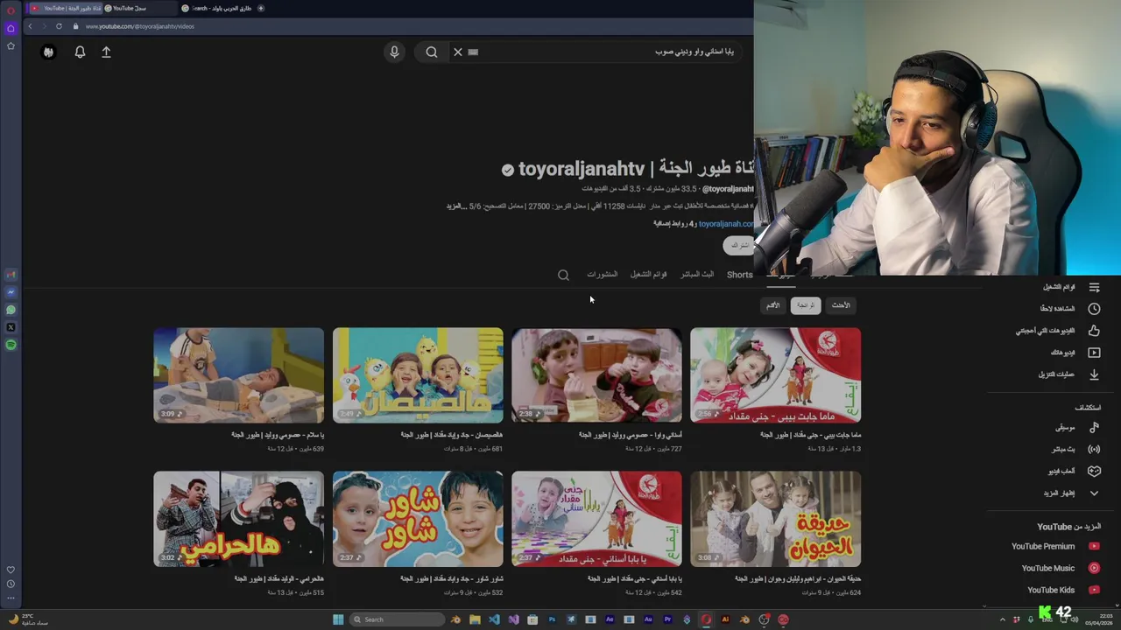Open the Shorts channel tab
1121x630 pixels.
click(739, 275)
